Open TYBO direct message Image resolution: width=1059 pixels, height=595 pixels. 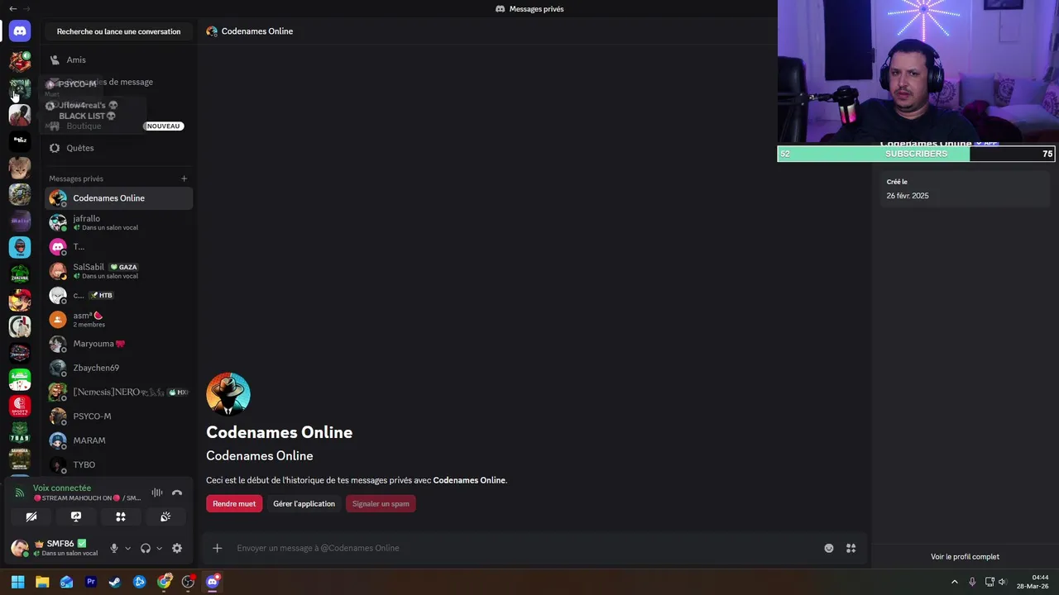pyautogui.click(x=119, y=464)
